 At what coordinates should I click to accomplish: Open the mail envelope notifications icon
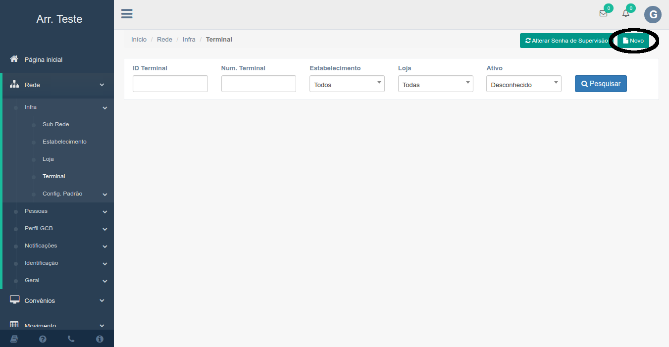pos(603,14)
